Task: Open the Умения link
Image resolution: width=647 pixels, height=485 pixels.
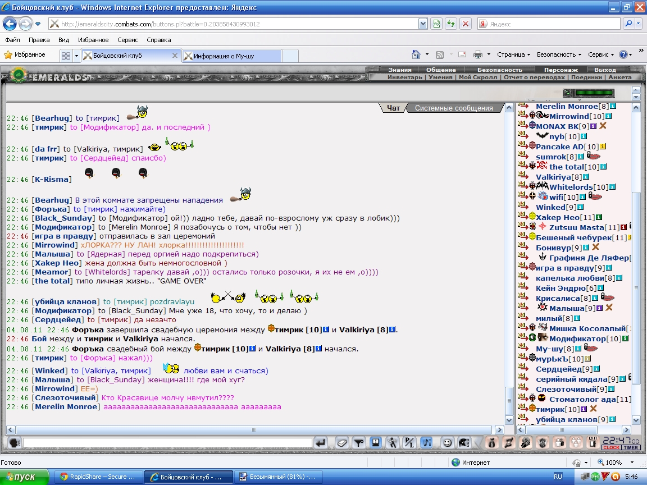Action: coord(440,77)
